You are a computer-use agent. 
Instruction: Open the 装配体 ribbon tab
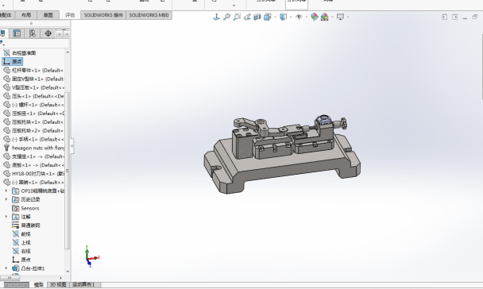point(6,15)
